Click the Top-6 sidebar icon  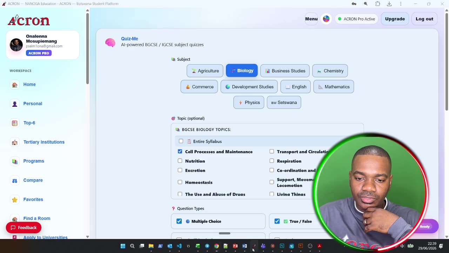point(15,123)
